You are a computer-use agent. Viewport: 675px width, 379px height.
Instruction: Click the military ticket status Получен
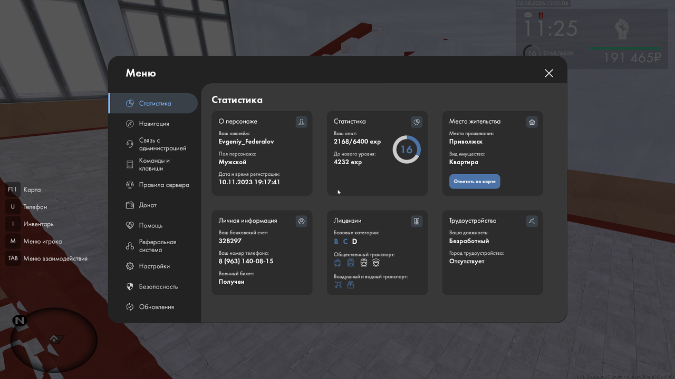[232, 282]
